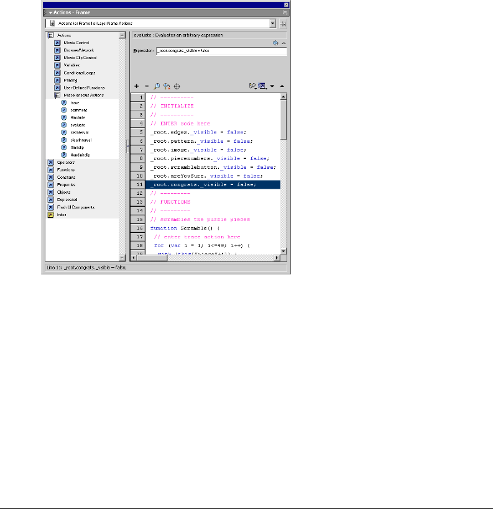This screenshot has width=493, height=509.
Task: Move selected action up with arrow
Action: coord(282,86)
